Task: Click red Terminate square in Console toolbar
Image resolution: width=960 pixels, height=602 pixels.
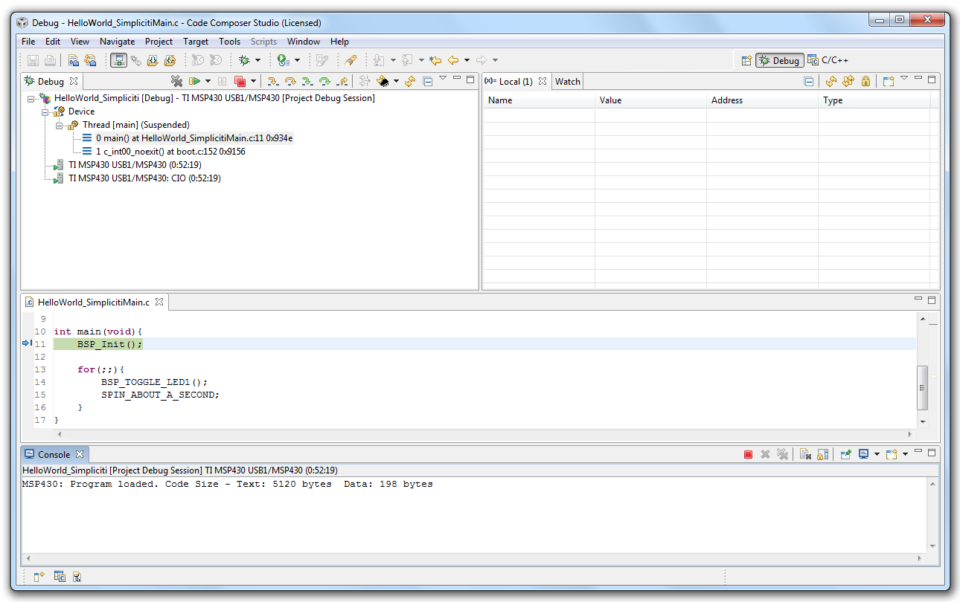Action: pos(748,454)
